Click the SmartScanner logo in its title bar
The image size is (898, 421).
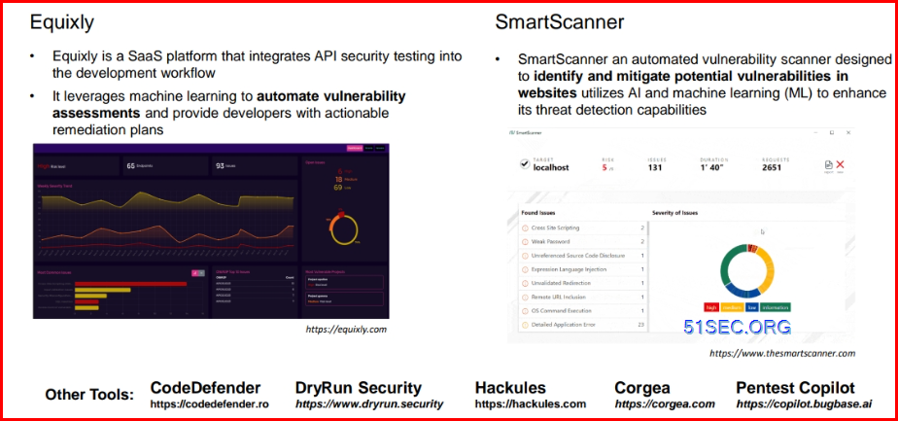[511, 133]
